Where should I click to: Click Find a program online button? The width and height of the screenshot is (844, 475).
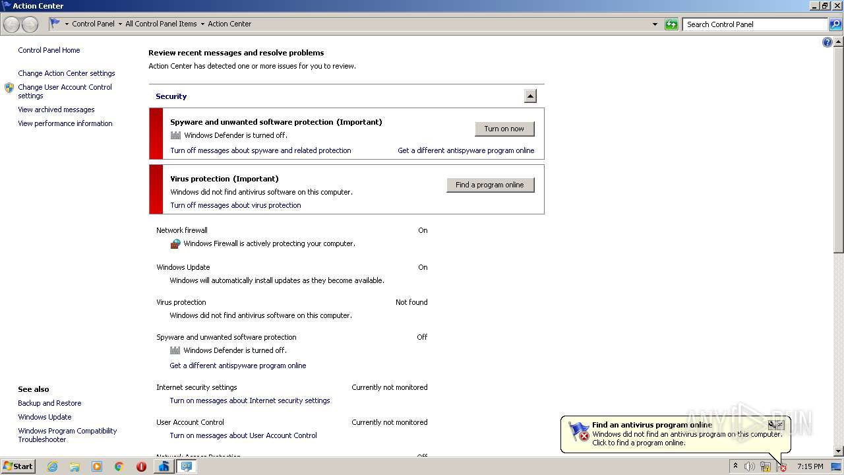[490, 185]
